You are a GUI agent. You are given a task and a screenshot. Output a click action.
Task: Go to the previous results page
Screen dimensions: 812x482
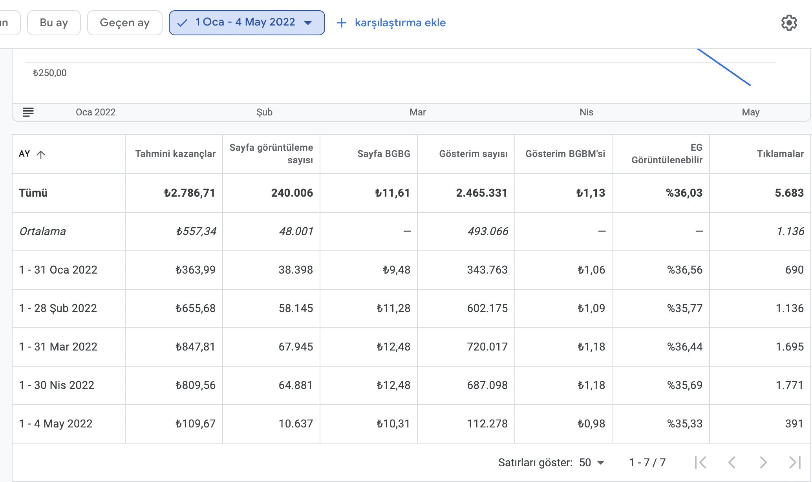click(732, 462)
